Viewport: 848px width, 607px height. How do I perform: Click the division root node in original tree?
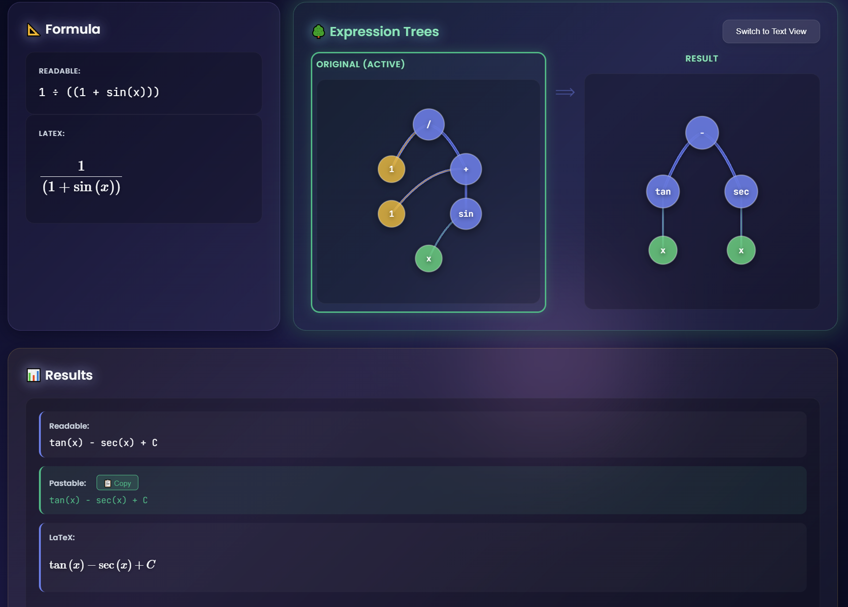coord(429,124)
